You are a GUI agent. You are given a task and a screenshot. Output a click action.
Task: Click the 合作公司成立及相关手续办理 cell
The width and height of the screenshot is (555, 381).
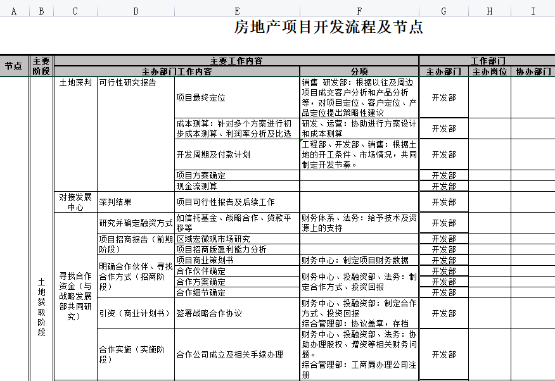(x=237, y=354)
